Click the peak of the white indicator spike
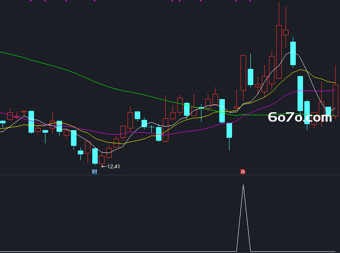Viewport: 340px width, 253px height. (x=243, y=185)
